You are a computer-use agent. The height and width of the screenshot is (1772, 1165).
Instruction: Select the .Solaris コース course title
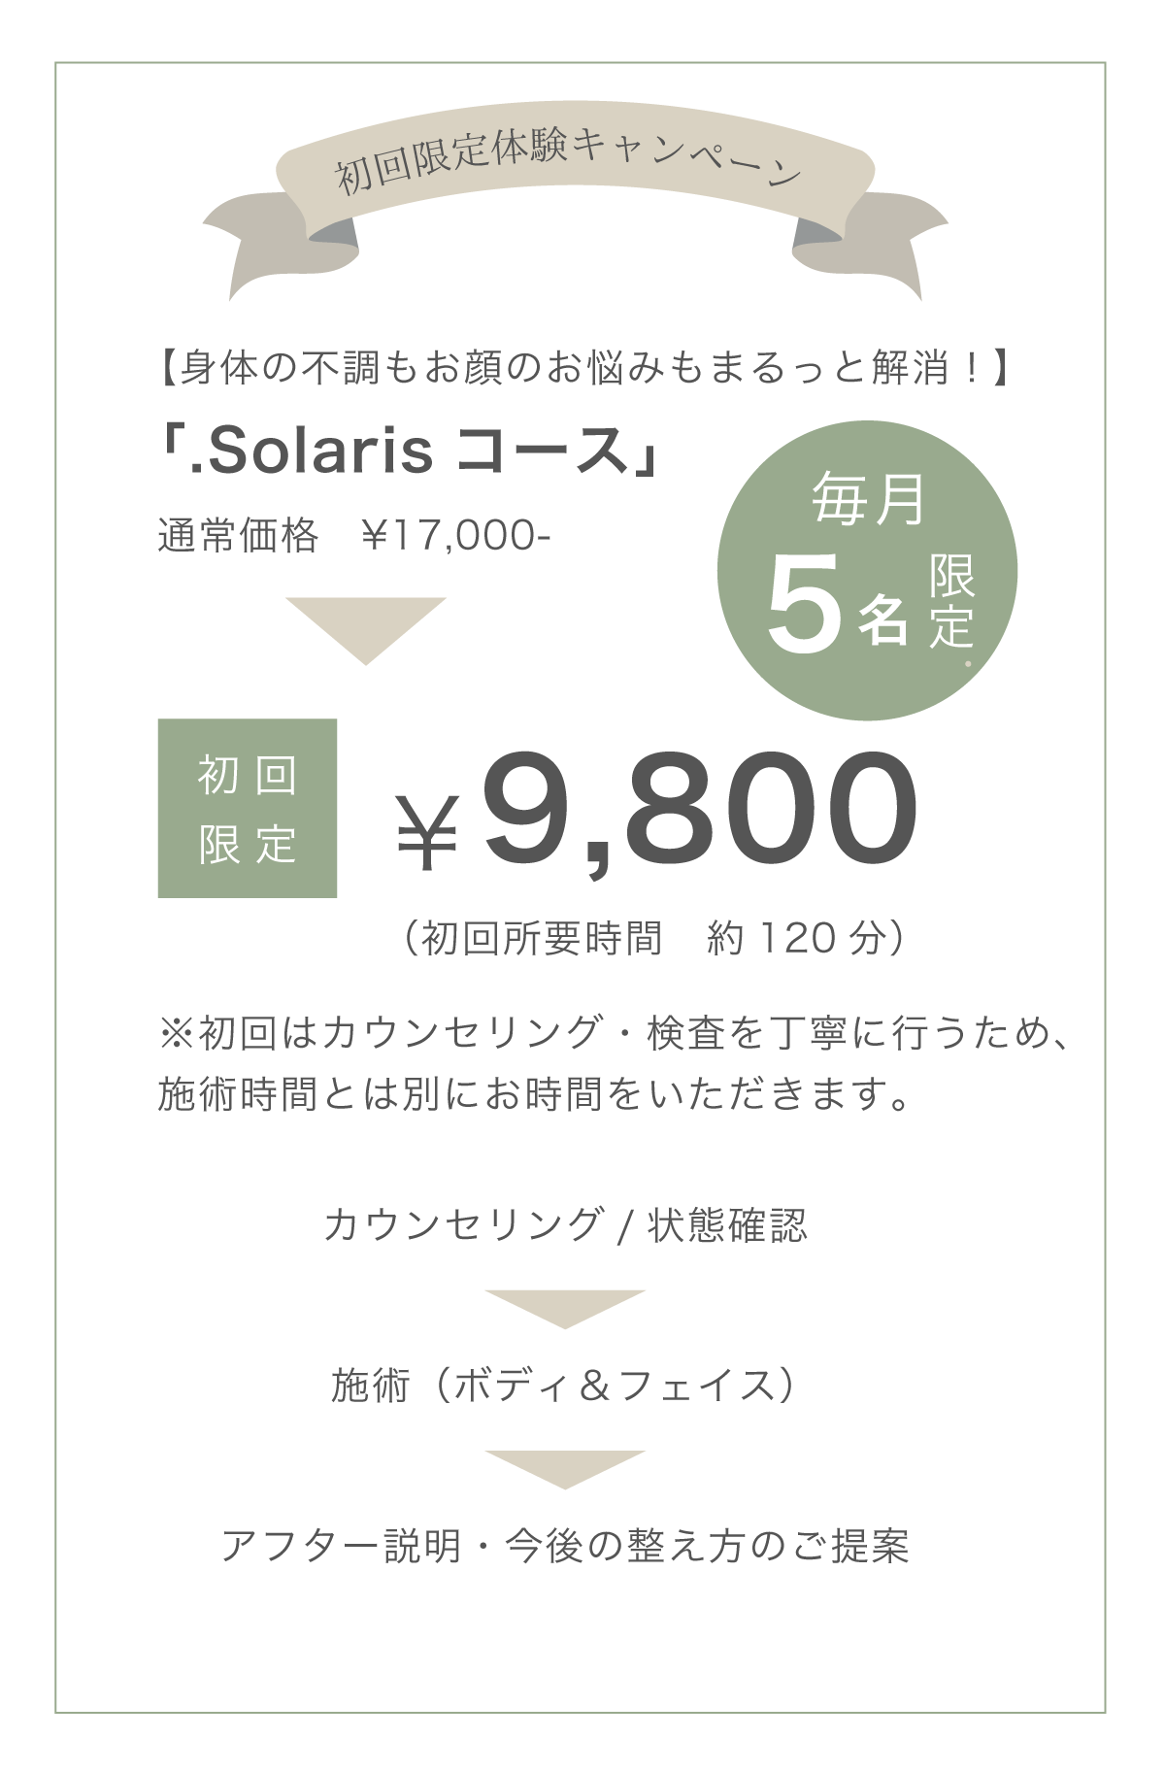410,452
